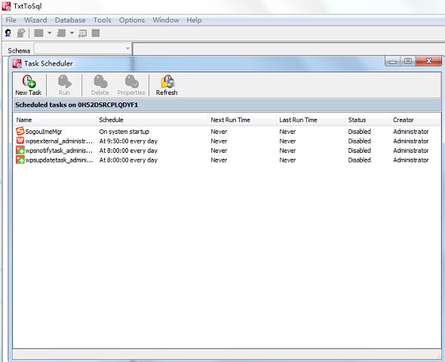This screenshot has height=362, width=445.
Task: Click the greyed-out Run icon
Action: (x=64, y=81)
